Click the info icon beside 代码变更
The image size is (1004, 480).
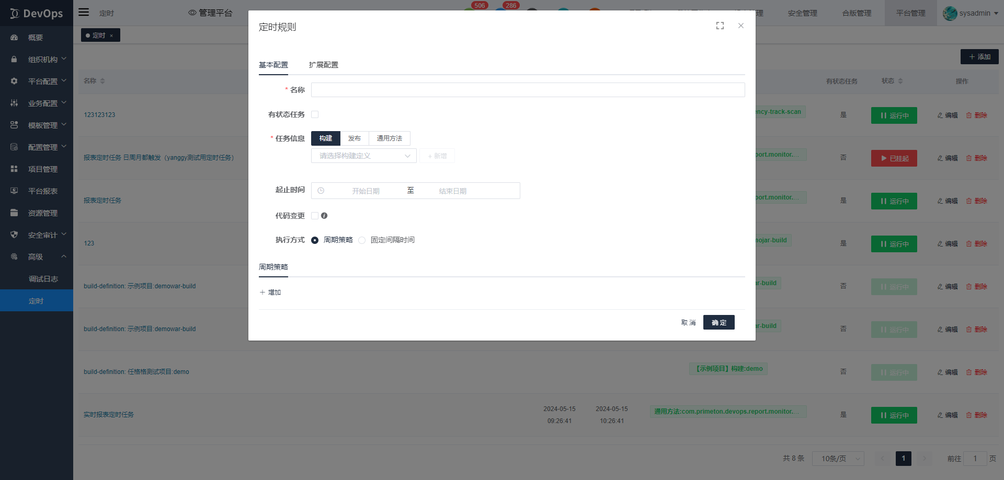click(x=324, y=216)
